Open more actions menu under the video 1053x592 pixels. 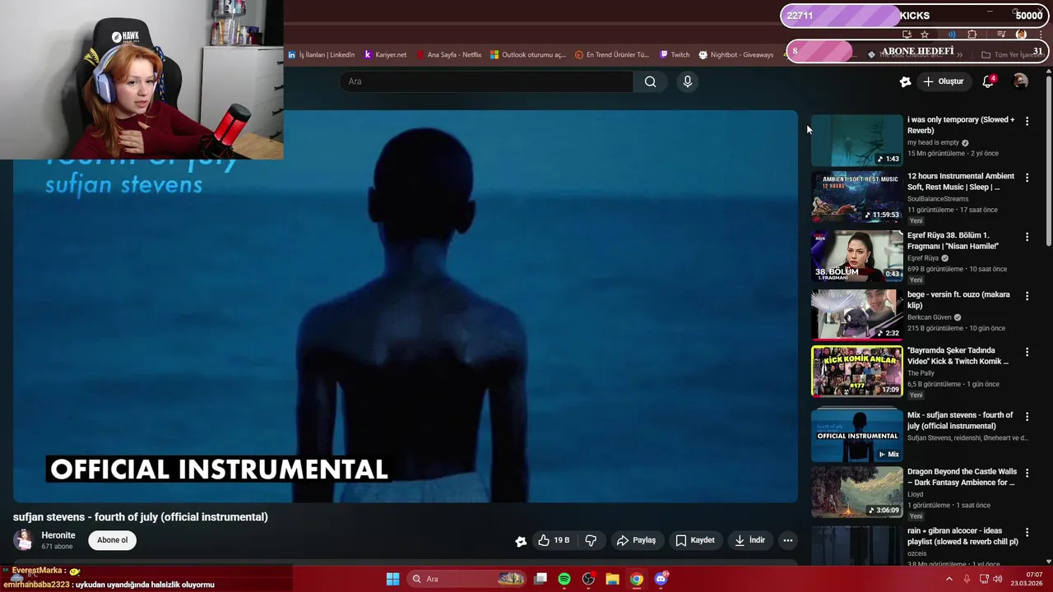pyautogui.click(x=787, y=540)
